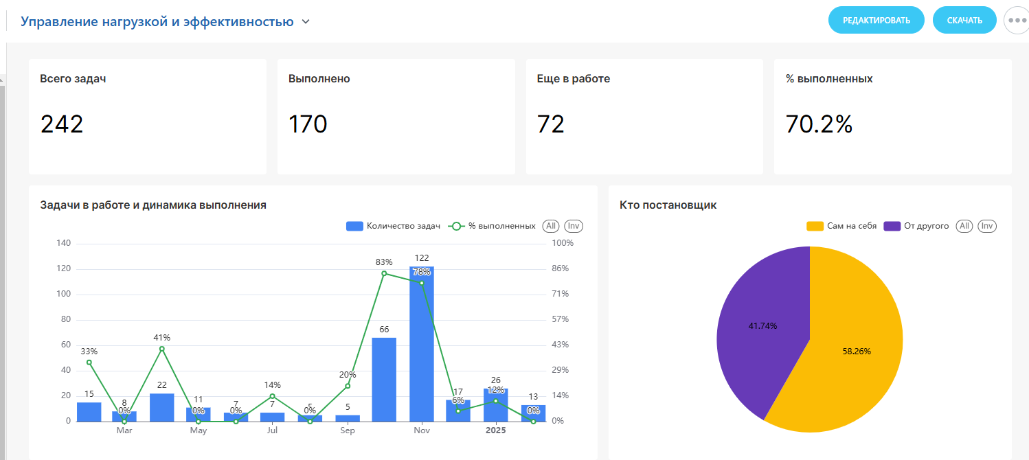Screen dimensions: 1029x460
Task: Open the three-dots more options menu
Action: point(1017,21)
